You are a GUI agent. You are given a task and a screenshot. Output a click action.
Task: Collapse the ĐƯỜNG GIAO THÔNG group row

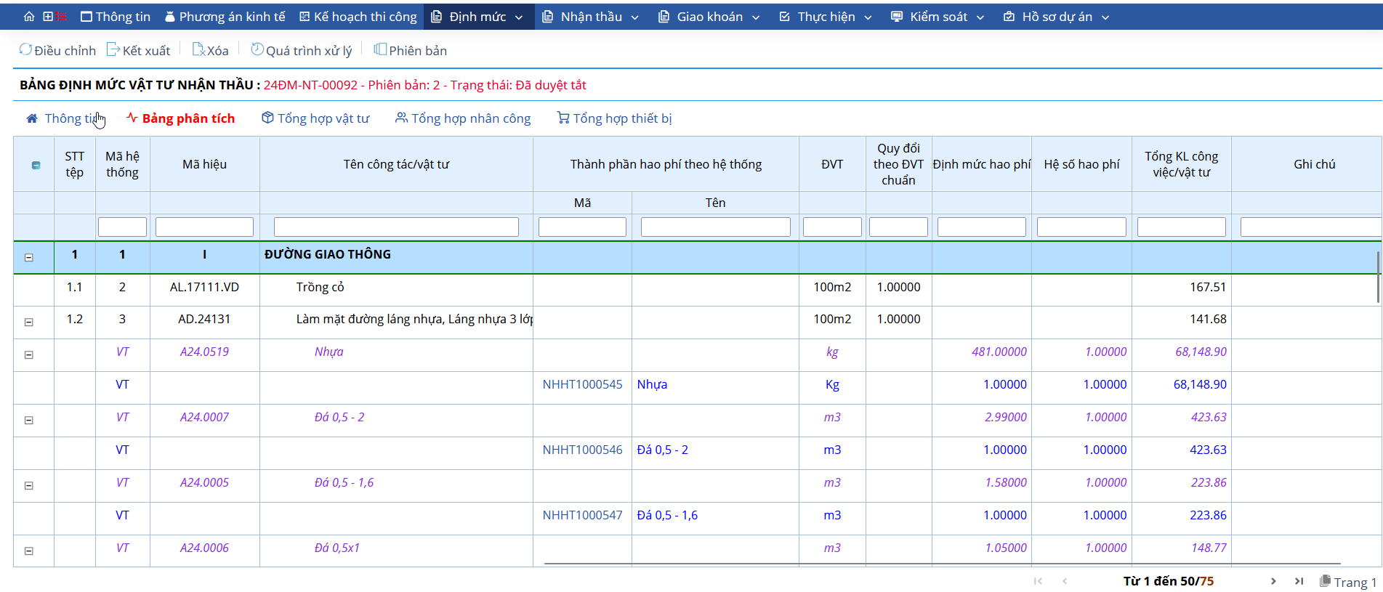coord(29,257)
